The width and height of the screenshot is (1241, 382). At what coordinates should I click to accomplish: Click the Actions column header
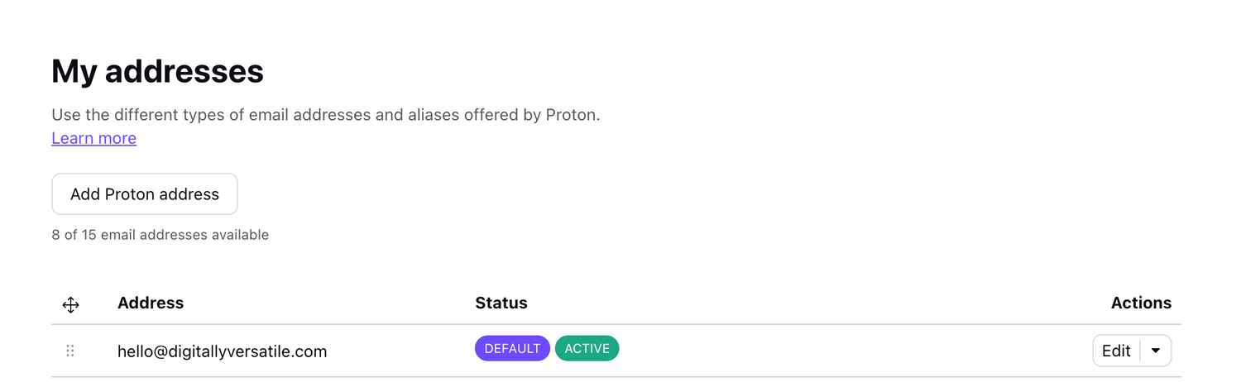pos(1141,303)
